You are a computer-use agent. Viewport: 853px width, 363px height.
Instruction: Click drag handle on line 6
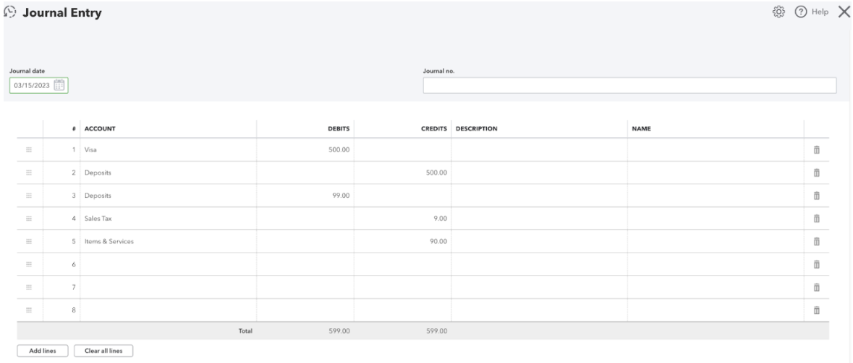click(x=30, y=264)
